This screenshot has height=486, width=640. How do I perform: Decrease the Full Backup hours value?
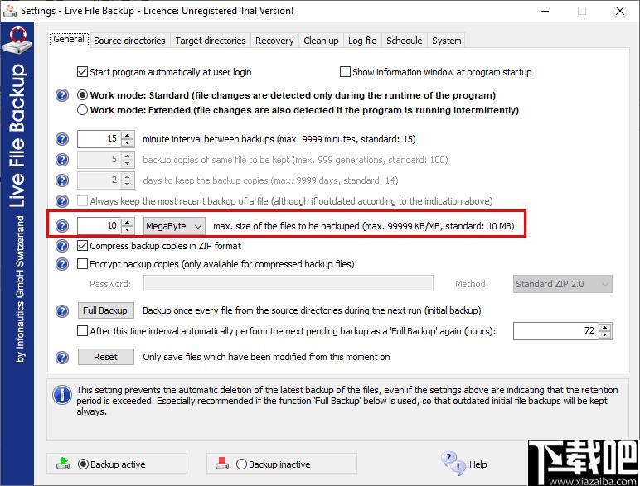pyautogui.click(x=605, y=334)
